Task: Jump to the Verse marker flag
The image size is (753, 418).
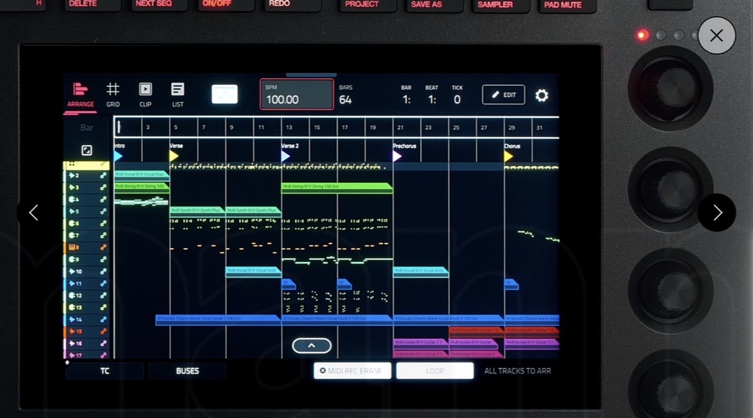Action: 174,156
